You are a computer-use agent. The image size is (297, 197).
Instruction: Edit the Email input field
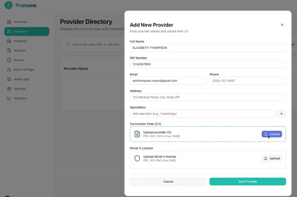coord(168,81)
